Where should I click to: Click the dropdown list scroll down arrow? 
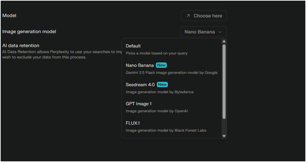point(224,136)
